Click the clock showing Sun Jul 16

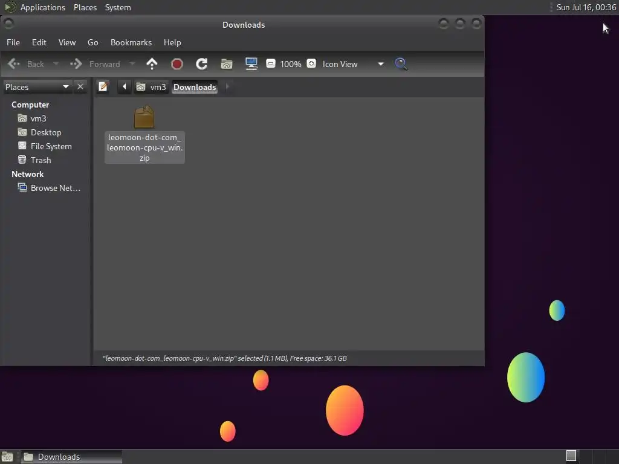pyautogui.click(x=586, y=7)
